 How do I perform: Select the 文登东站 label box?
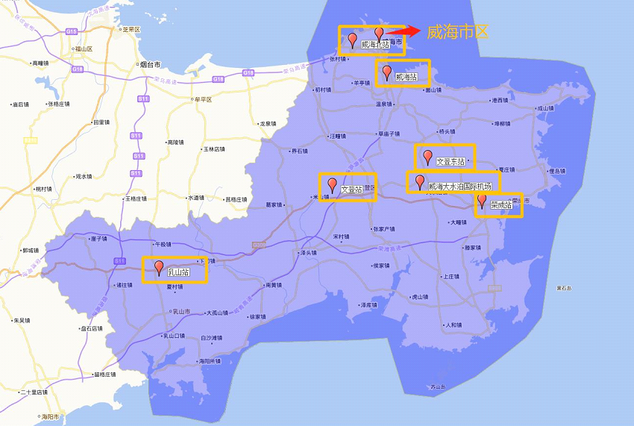point(451,161)
